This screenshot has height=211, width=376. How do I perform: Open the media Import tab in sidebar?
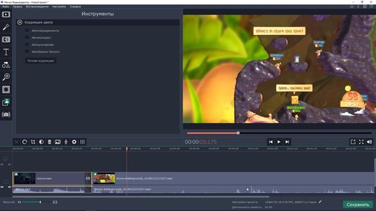(6, 15)
